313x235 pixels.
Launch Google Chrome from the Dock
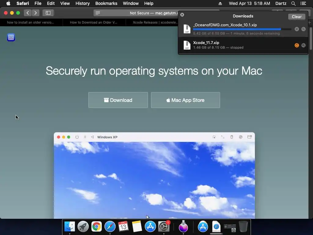[x=96, y=227]
